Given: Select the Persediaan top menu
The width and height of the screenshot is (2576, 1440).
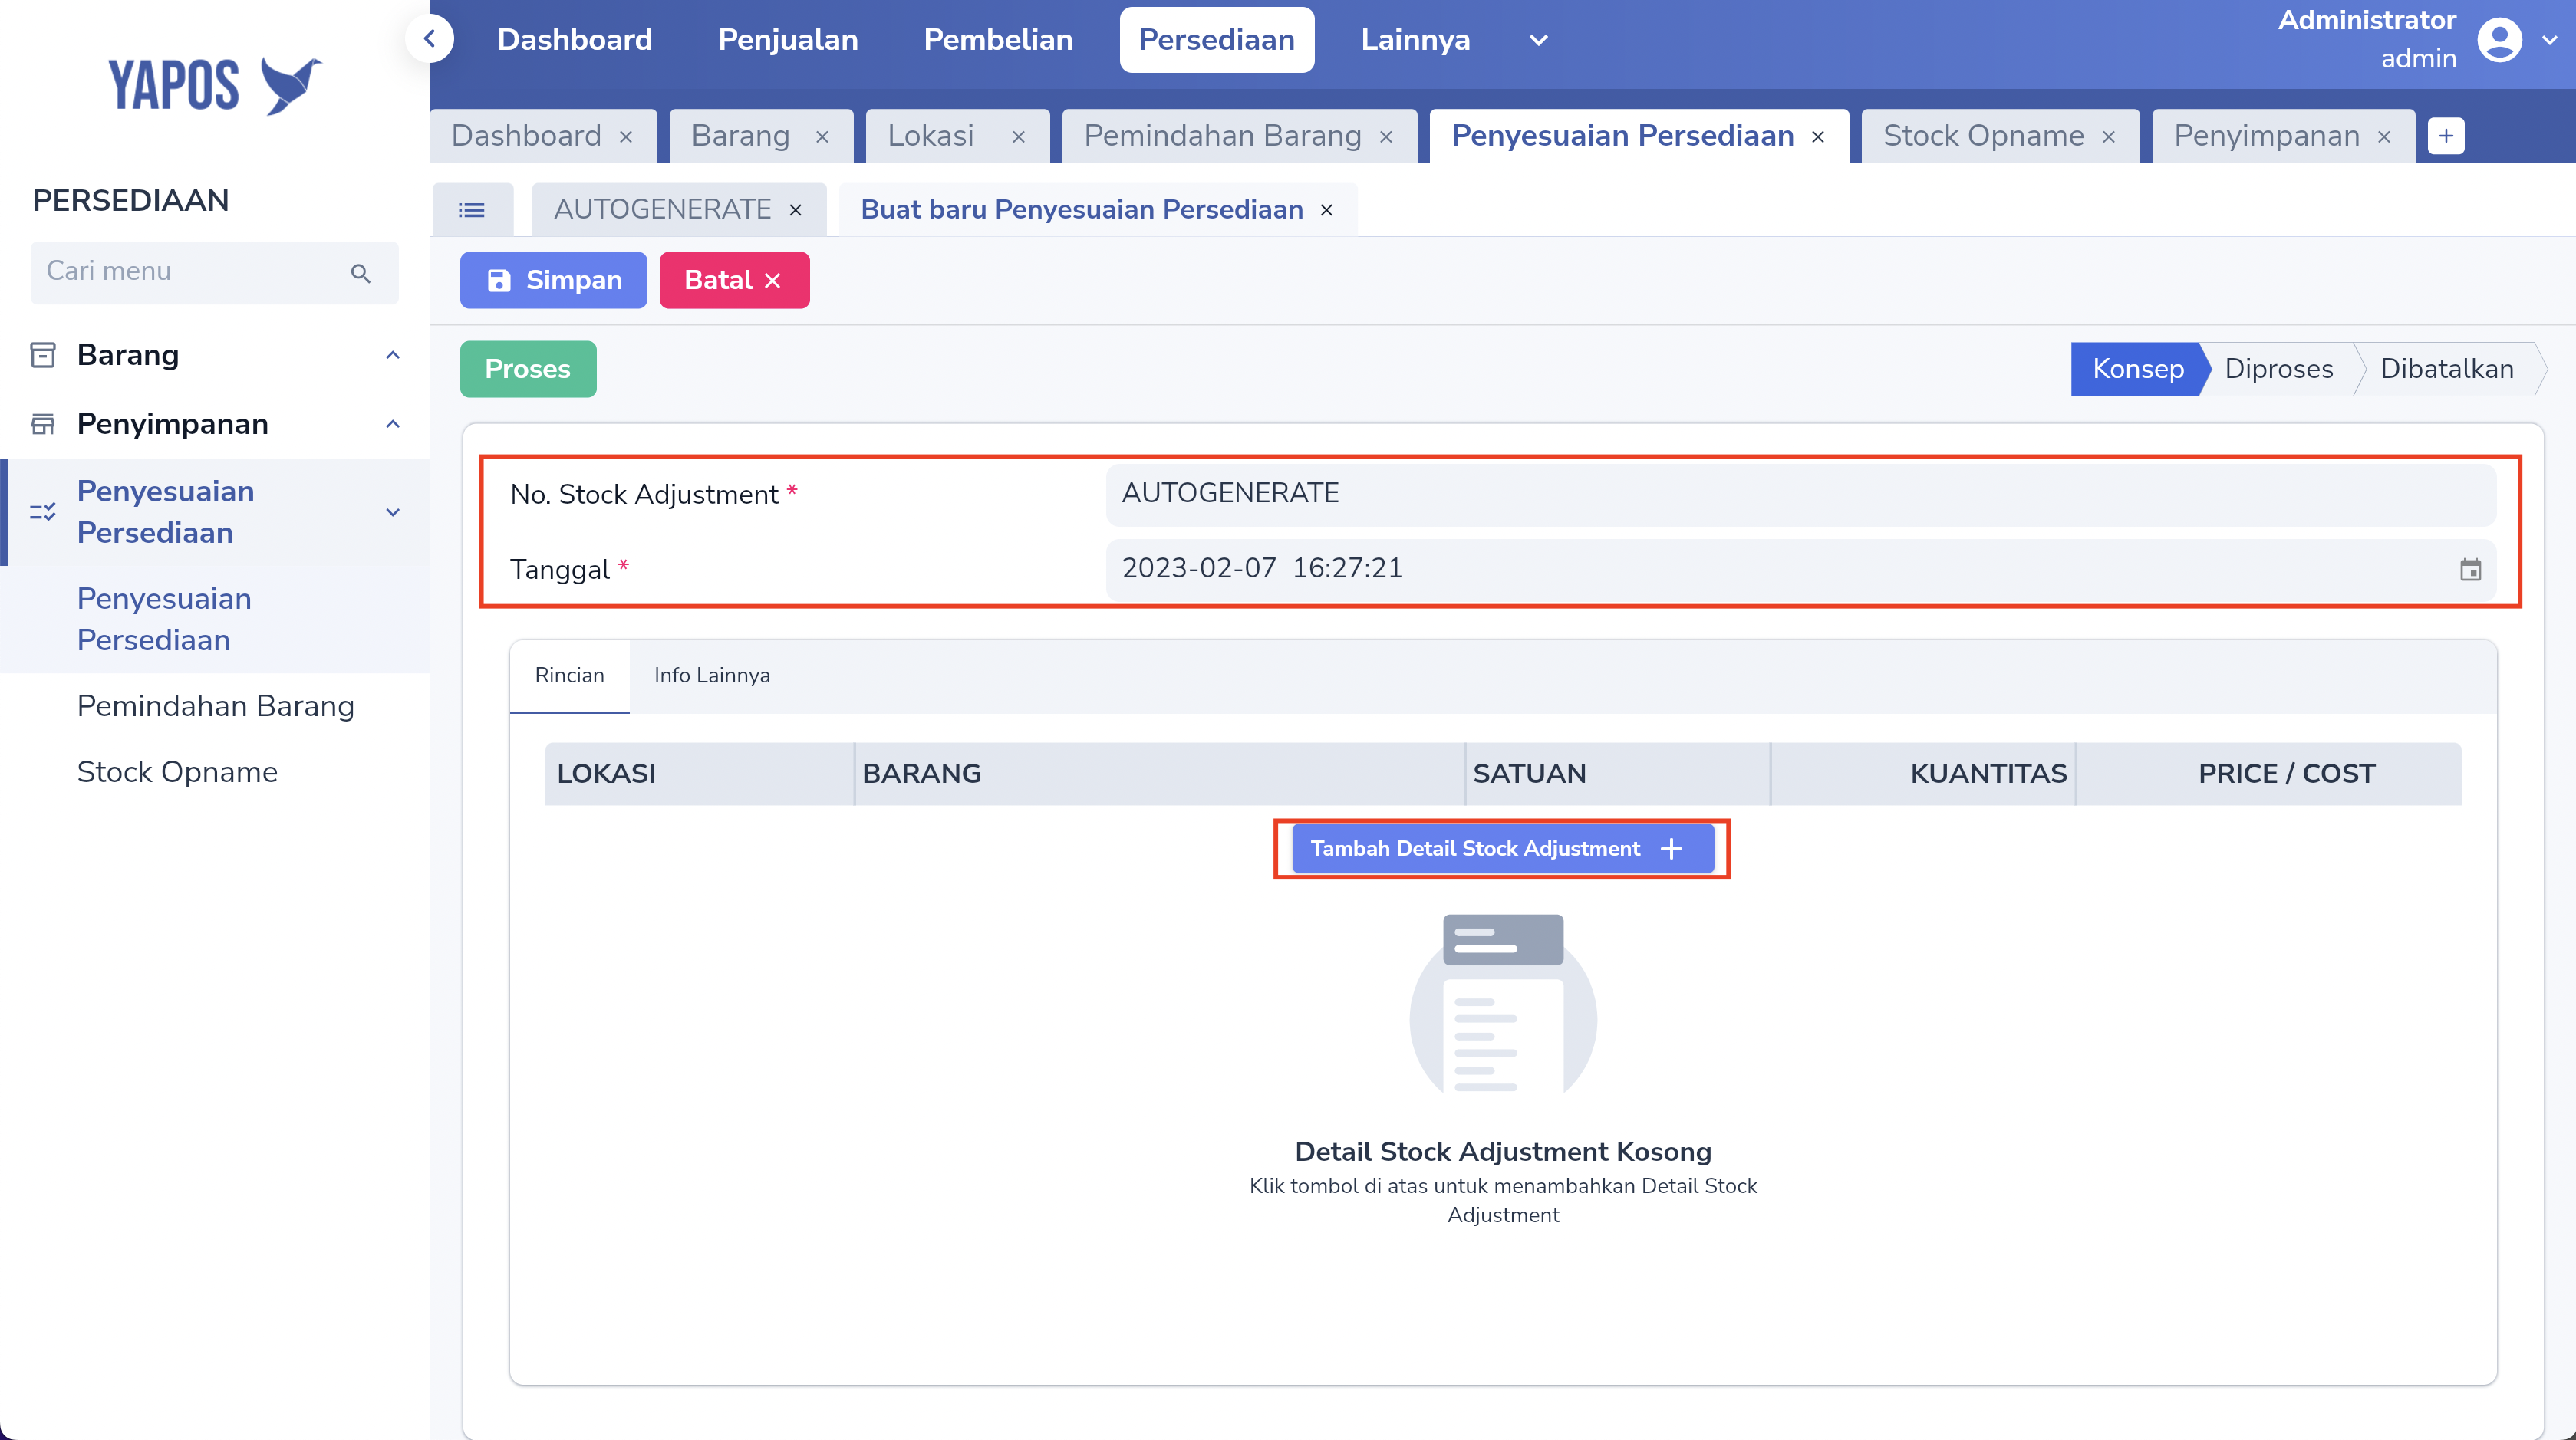Looking at the screenshot, I should (1217, 40).
